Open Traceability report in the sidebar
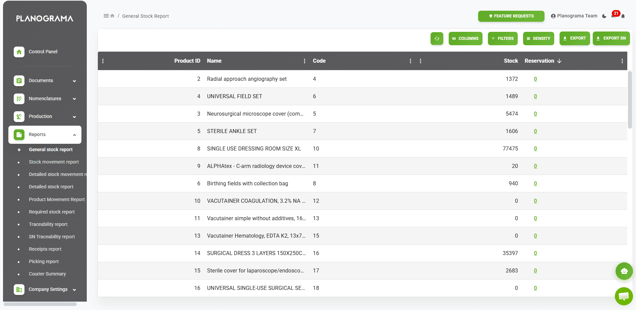 click(x=48, y=224)
